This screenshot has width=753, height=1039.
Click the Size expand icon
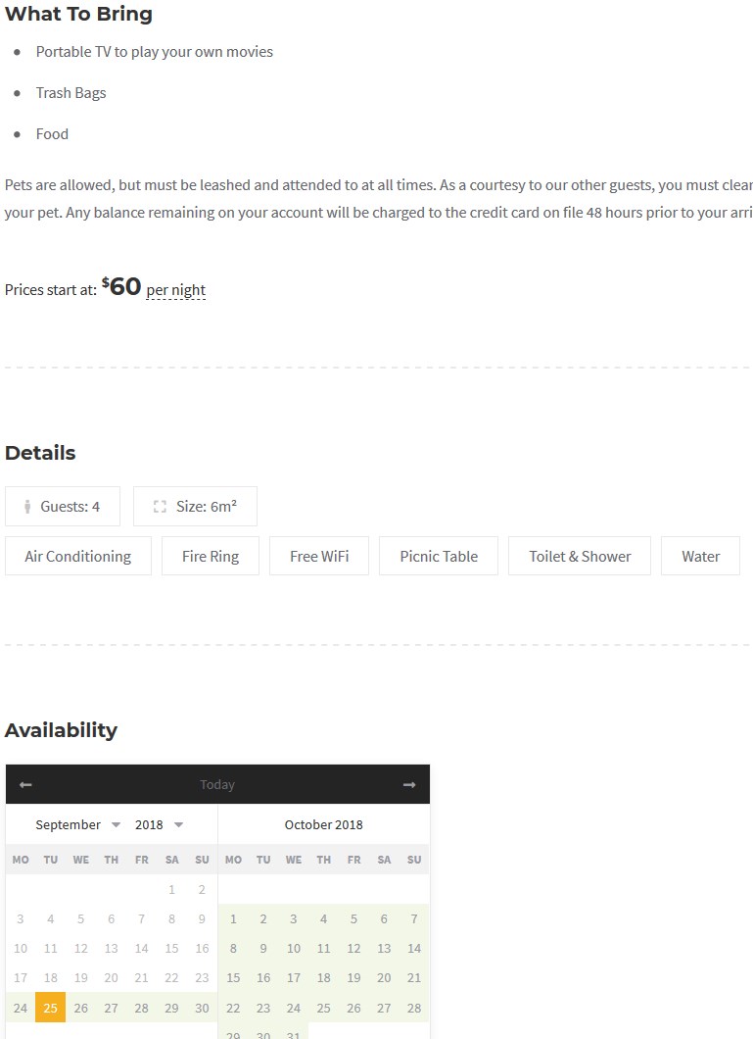(x=160, y=507)
